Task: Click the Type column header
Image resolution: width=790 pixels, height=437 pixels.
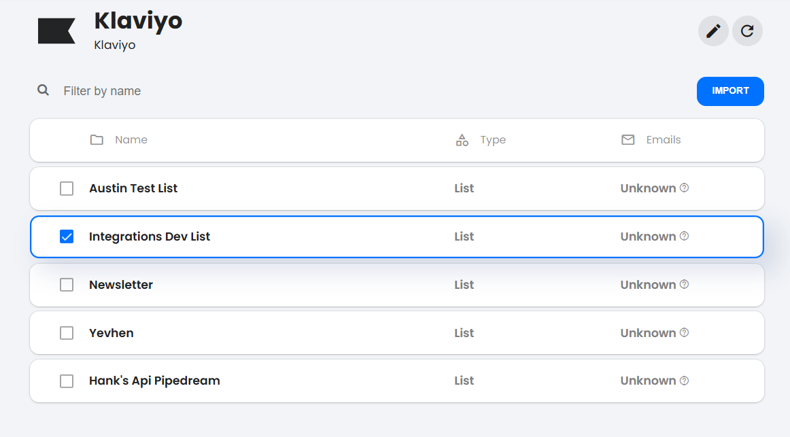Action: click(x=493, y=140)
